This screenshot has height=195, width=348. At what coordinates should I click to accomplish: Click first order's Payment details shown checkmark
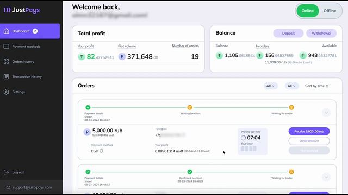pyautogui.click(x=88, y=107)
